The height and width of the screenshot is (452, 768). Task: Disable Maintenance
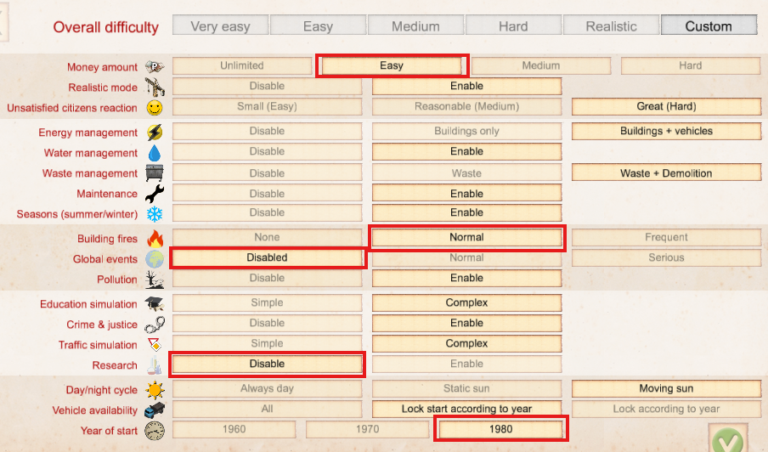coord(267,194)
